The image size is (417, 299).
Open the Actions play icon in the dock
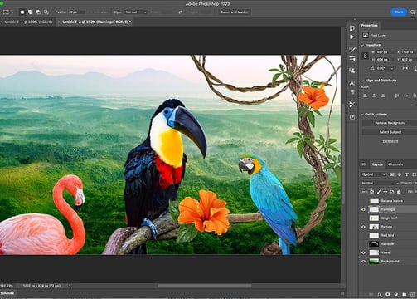(352, 37)
